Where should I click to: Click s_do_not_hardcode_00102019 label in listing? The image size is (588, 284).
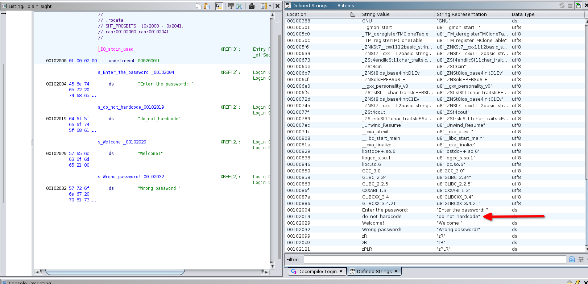[x=131, y=107]
